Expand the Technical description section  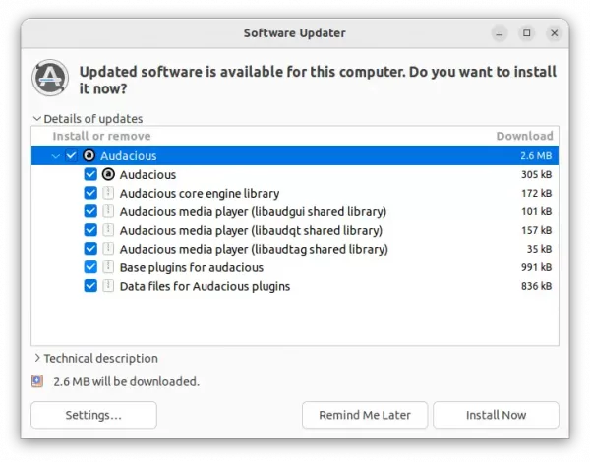tap(37, 359)
